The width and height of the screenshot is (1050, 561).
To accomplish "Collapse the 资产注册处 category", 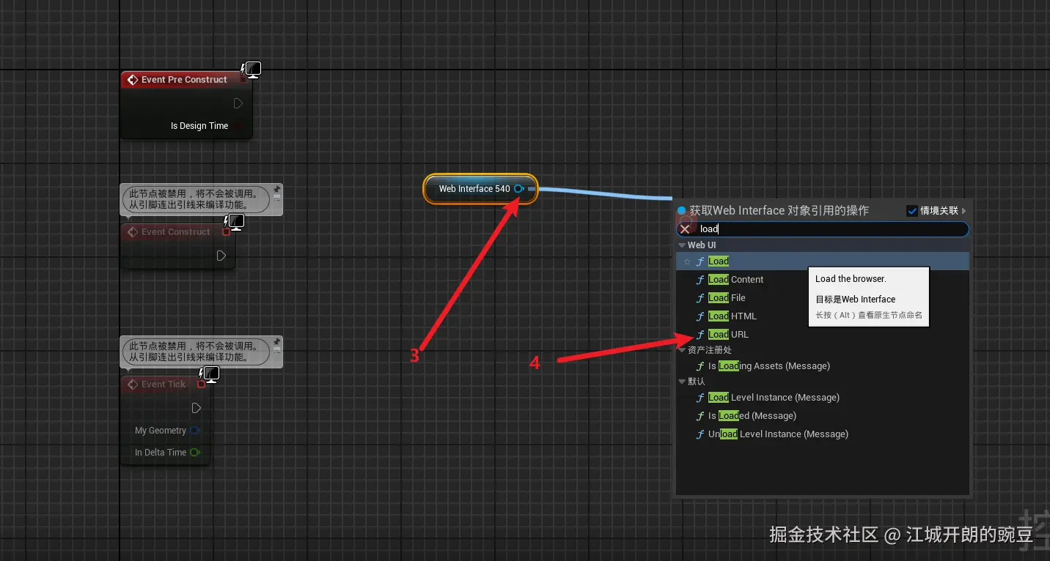I will coord(682,350).
